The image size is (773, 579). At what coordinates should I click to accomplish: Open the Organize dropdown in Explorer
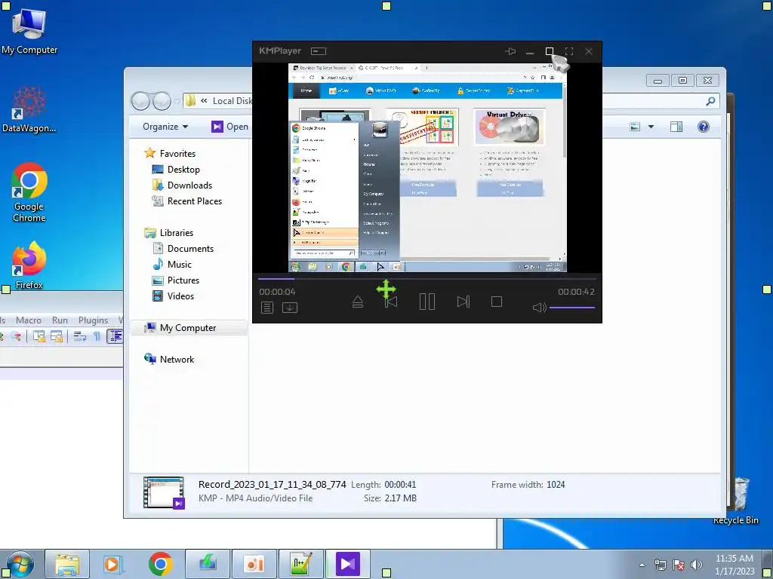[165, 127]
